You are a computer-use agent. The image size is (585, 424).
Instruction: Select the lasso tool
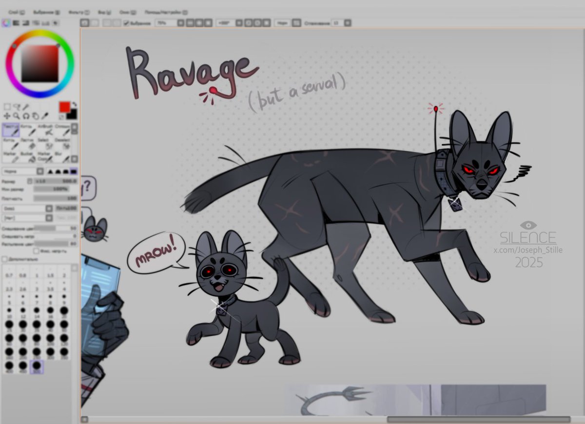pyautogui.click(x=17, y=107)
